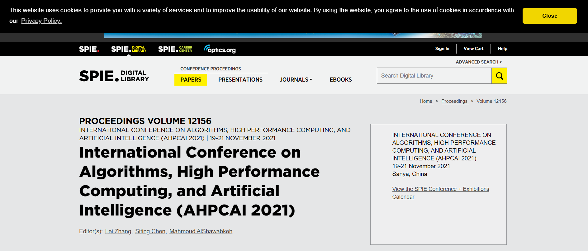Open editor Mahmoud AlShawabkeh's page
The height and width of the screenshot is (251, 588).
(201, 231)
